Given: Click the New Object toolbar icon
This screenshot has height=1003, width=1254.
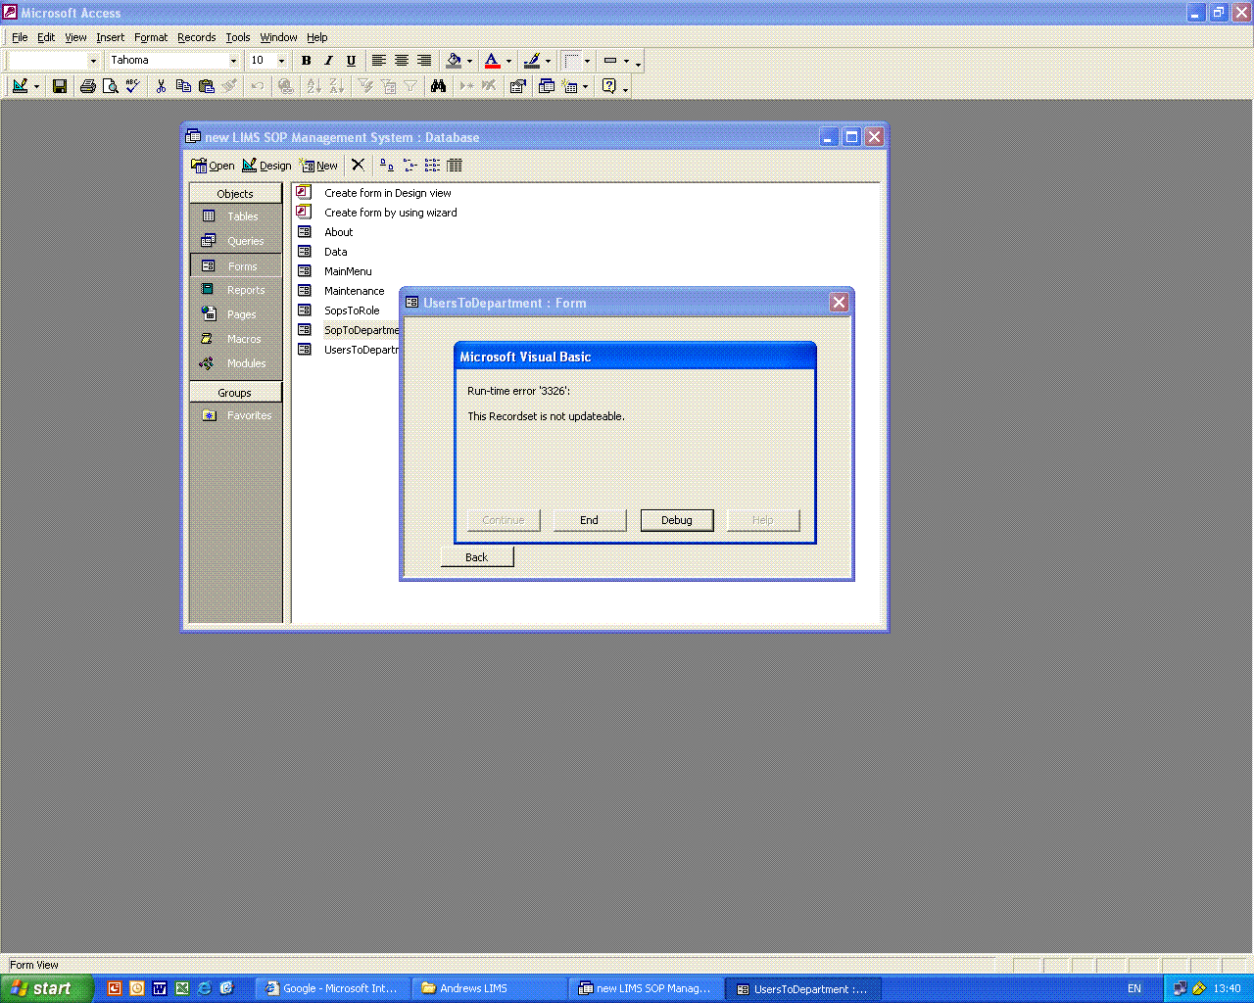Looking at the screenshot, I should click(570, 86).
